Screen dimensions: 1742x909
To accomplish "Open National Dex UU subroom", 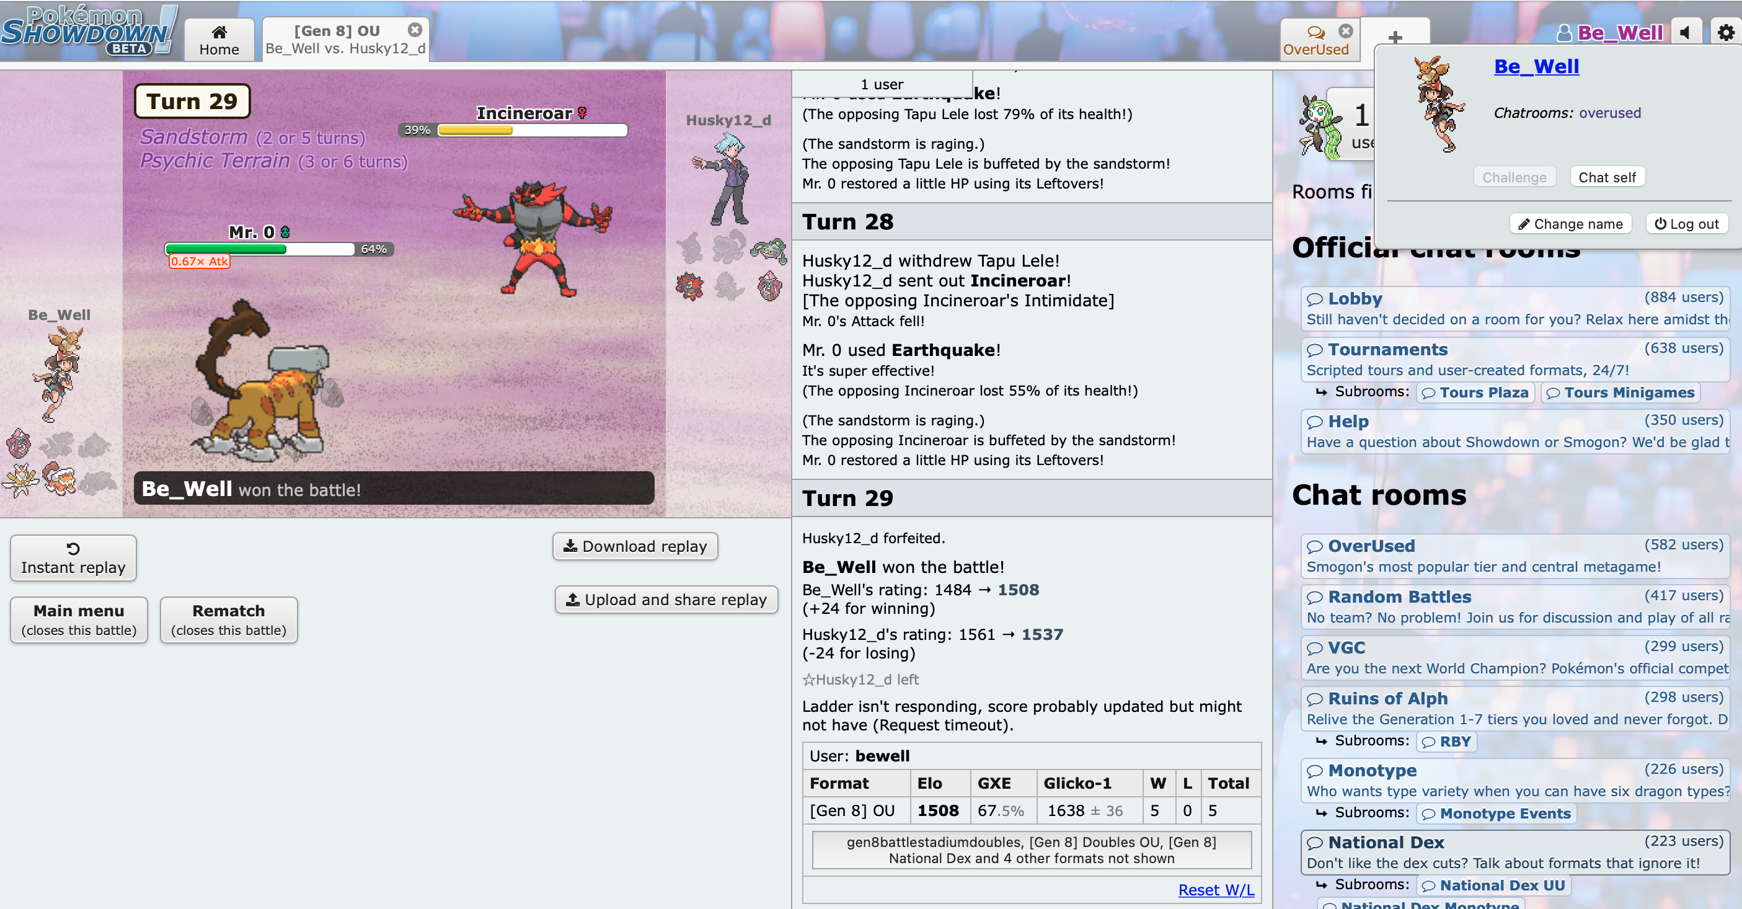I will (x=1493, y=885).
